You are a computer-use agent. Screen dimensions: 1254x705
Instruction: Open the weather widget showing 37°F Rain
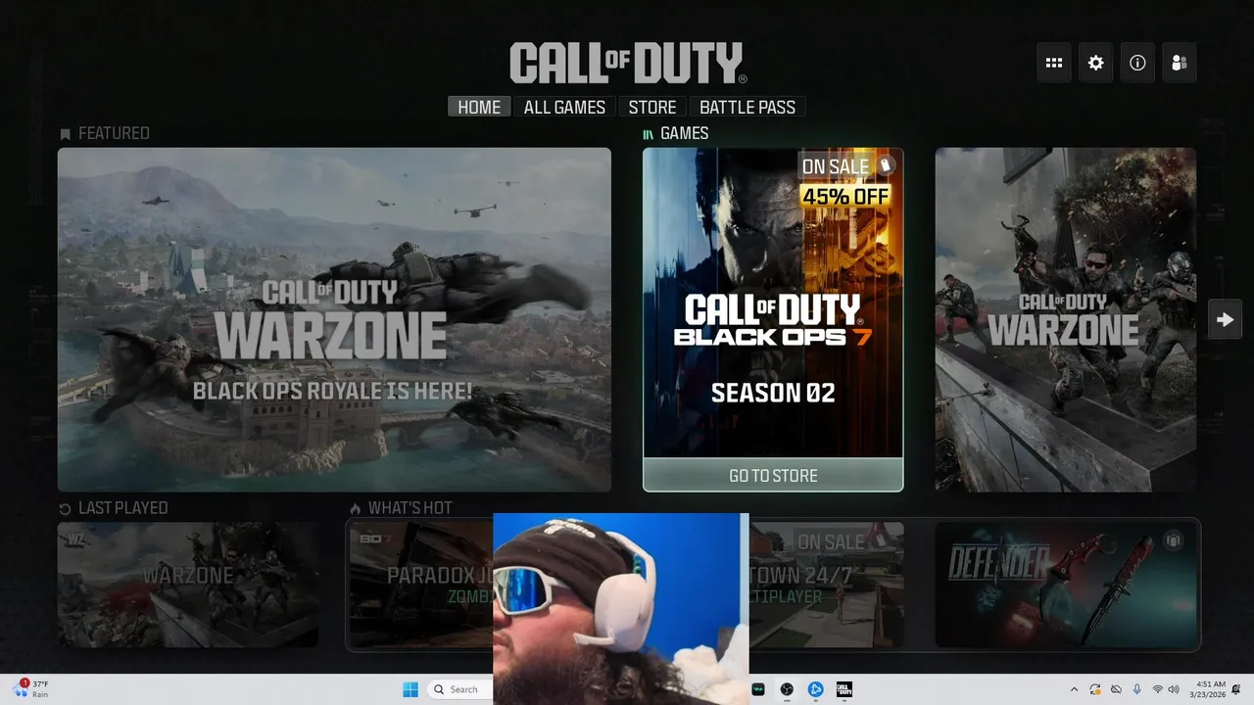tap(31, 689)
